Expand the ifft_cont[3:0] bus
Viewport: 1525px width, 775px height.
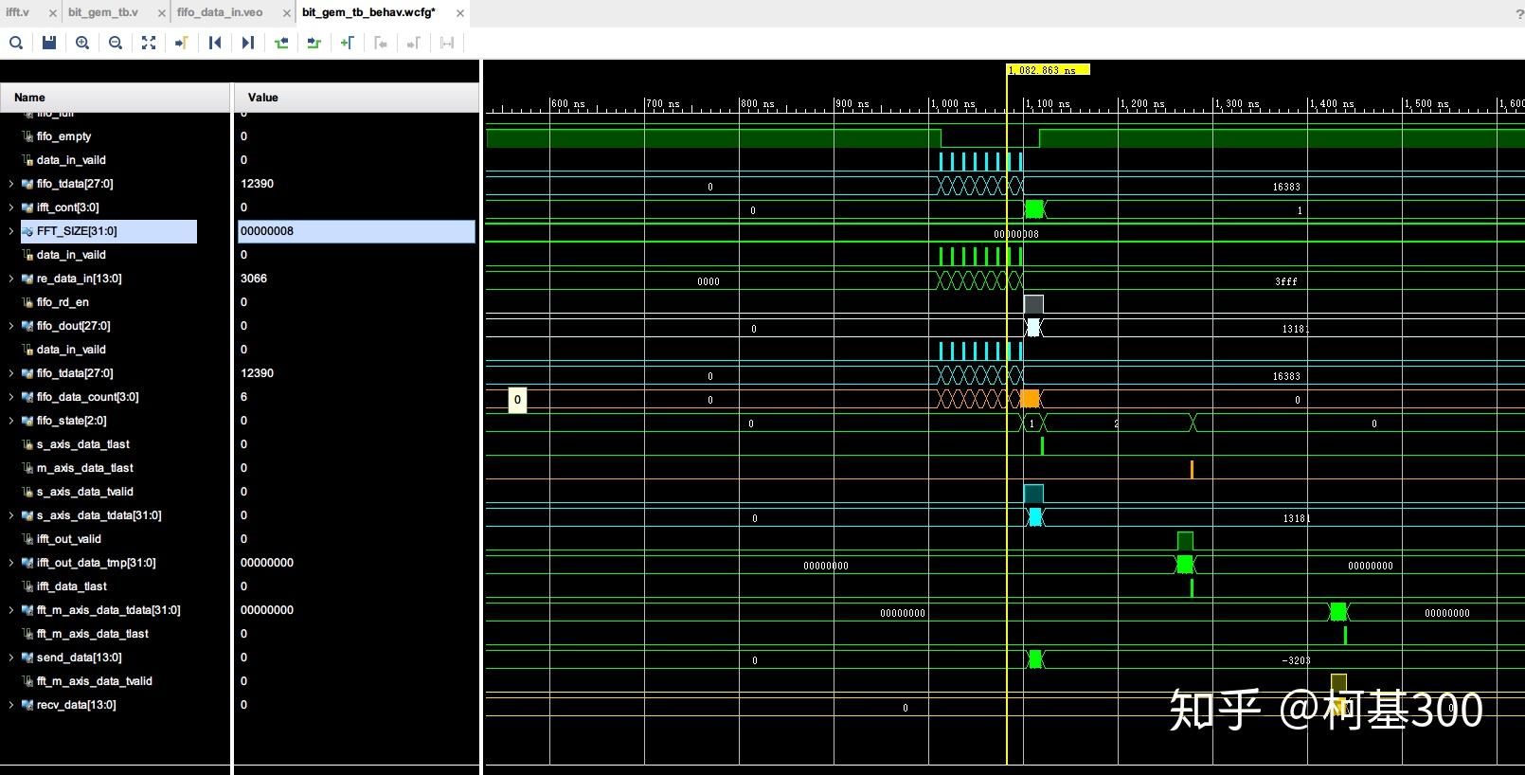coord(11,207)
